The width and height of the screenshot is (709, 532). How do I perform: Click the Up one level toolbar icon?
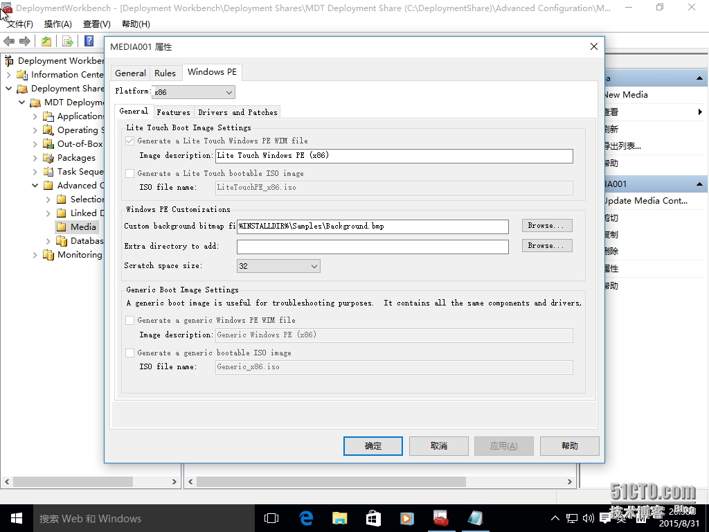pos(46,41)
